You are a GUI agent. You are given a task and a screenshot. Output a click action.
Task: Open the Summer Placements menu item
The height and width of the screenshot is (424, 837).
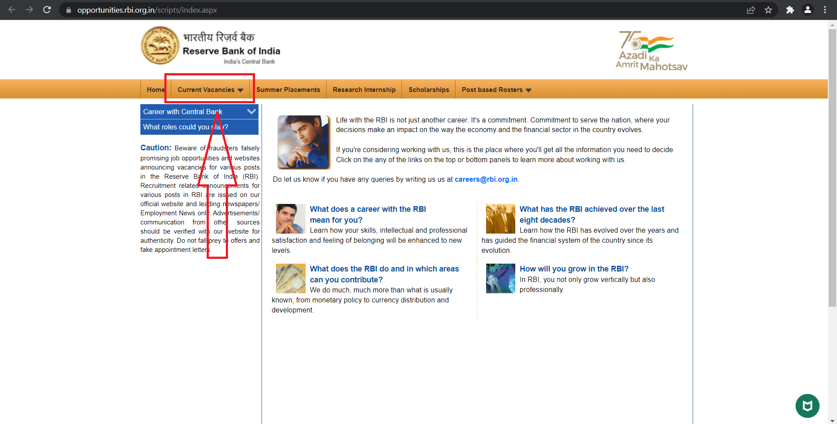pos(288,90)
